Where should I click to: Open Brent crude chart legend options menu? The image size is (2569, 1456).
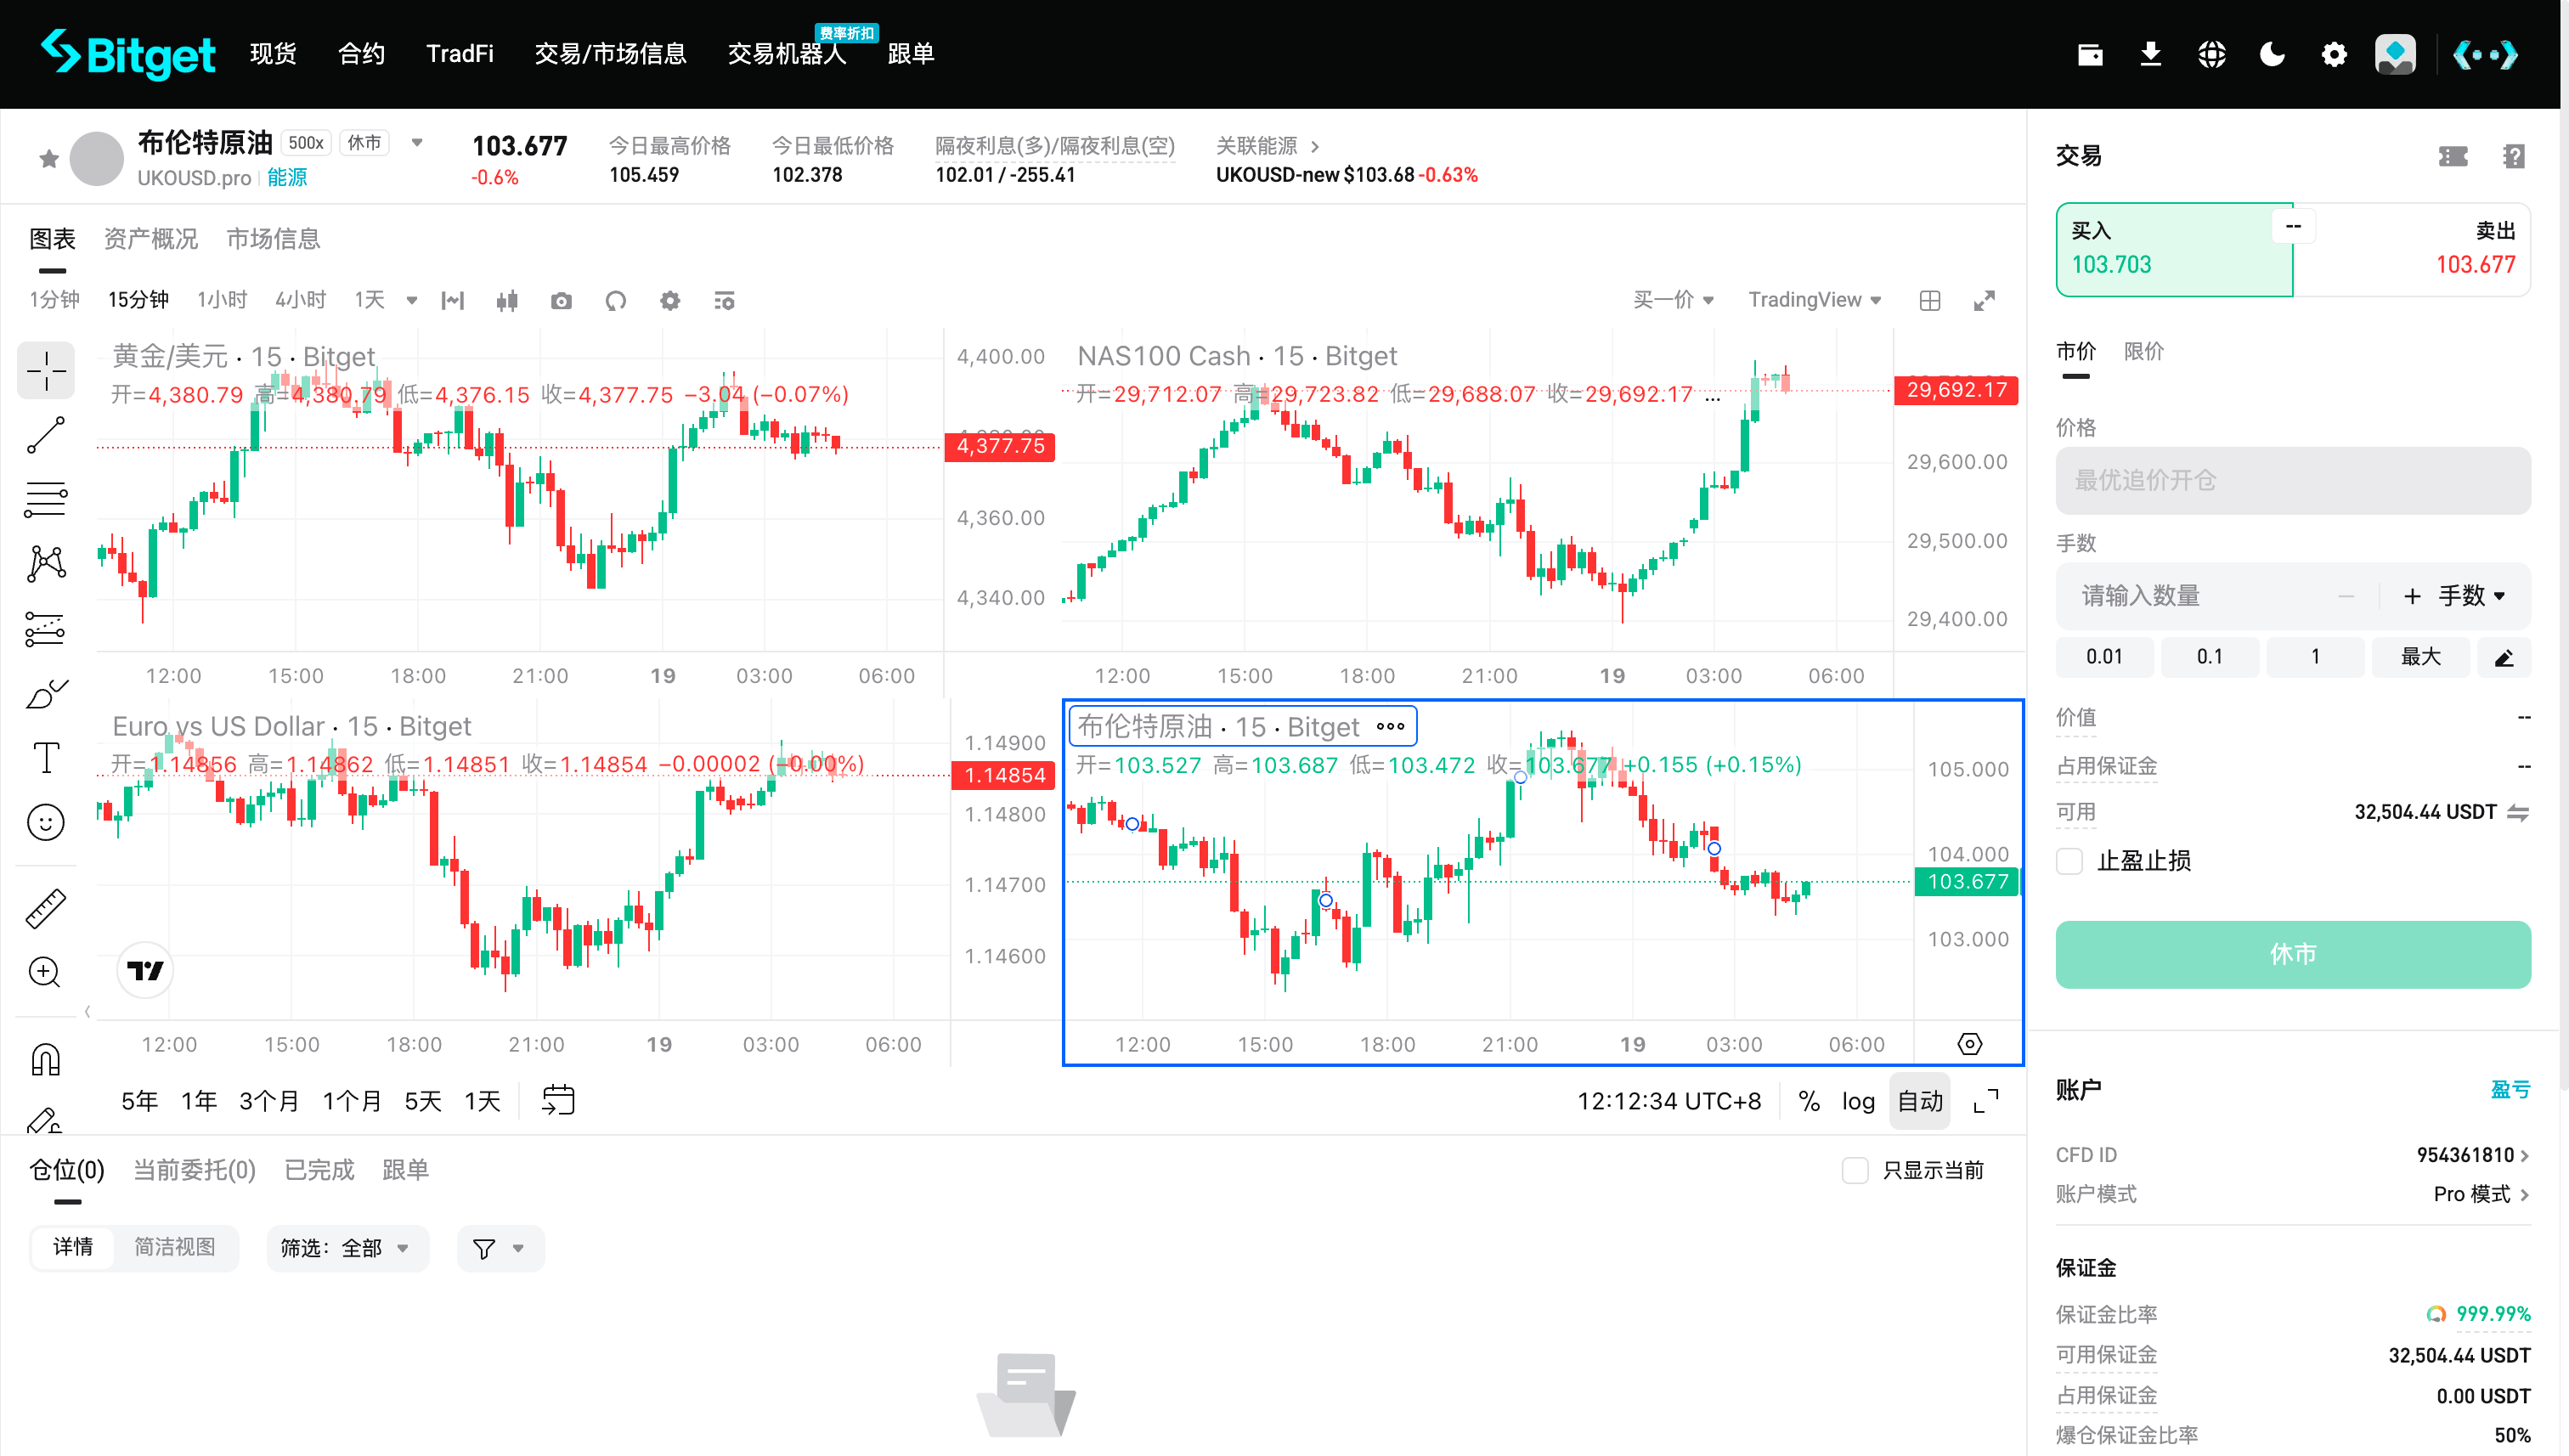[x=1390, y=727]
